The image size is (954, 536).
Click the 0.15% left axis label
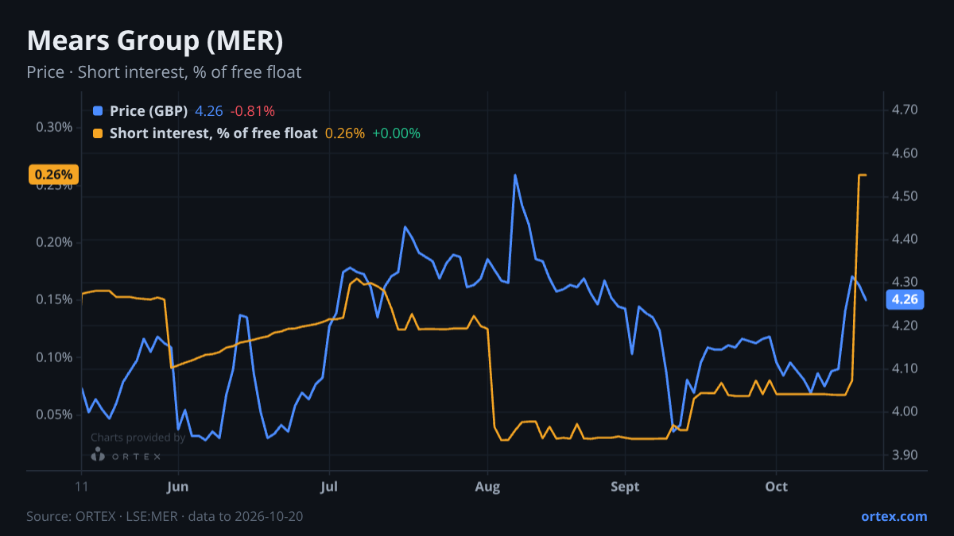pyautogui.click(x=55, y=299)
